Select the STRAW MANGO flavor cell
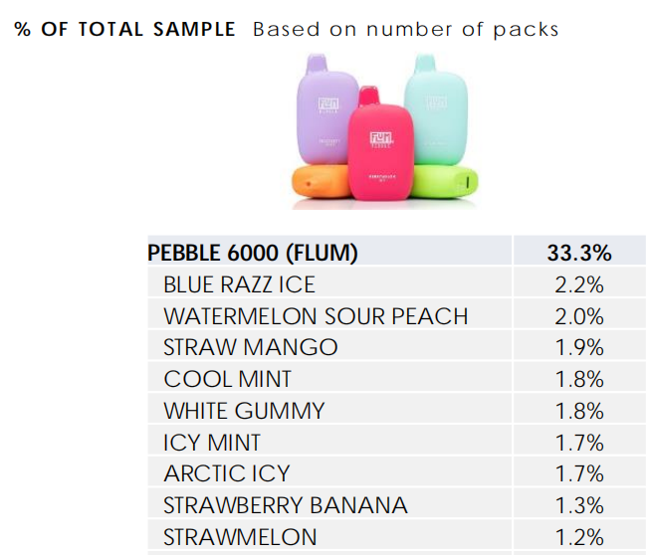649x555 pixels. [x=329, y=345]
